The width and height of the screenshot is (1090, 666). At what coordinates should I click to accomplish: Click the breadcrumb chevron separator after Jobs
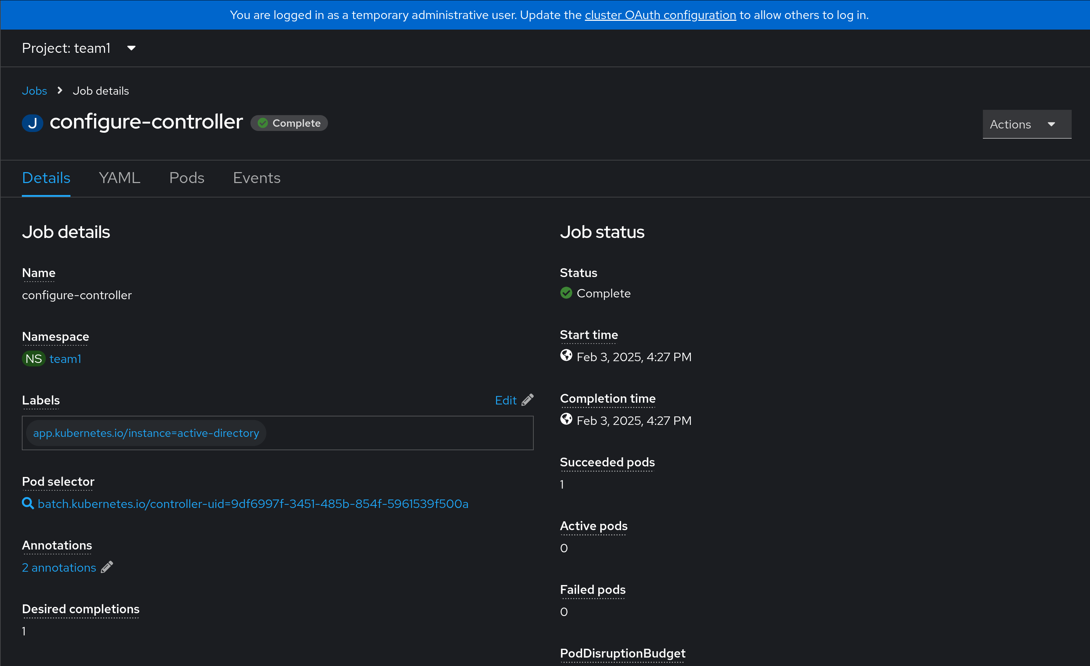(x=60, y=90)
